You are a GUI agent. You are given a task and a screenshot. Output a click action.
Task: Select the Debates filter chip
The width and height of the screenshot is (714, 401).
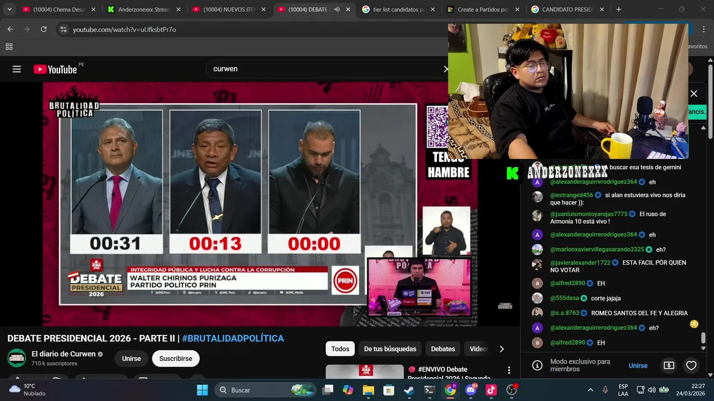click(x=443, y=349)
